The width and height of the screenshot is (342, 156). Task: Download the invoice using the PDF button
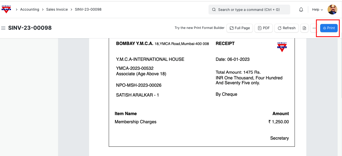264,28
